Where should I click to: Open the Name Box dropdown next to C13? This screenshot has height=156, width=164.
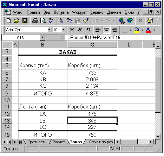42,38
